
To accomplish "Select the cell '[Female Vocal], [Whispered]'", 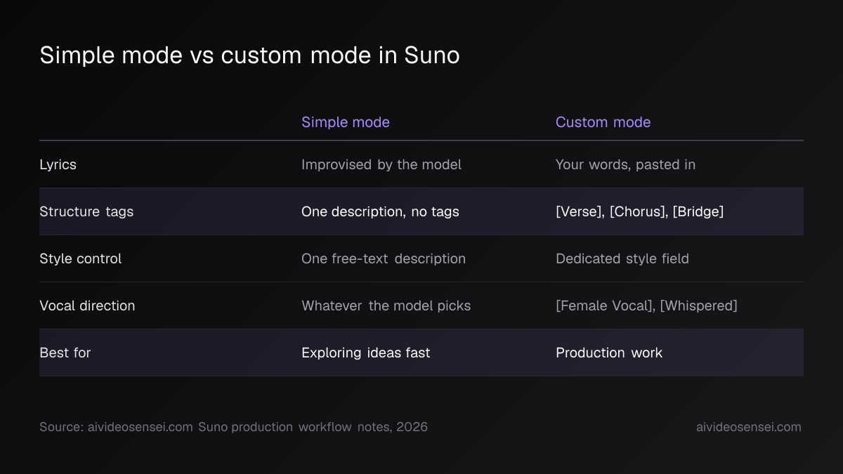I will point(646,305).
